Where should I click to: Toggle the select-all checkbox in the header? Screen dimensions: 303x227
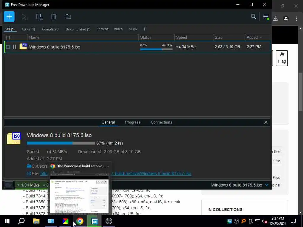click(x=8, y=38)
